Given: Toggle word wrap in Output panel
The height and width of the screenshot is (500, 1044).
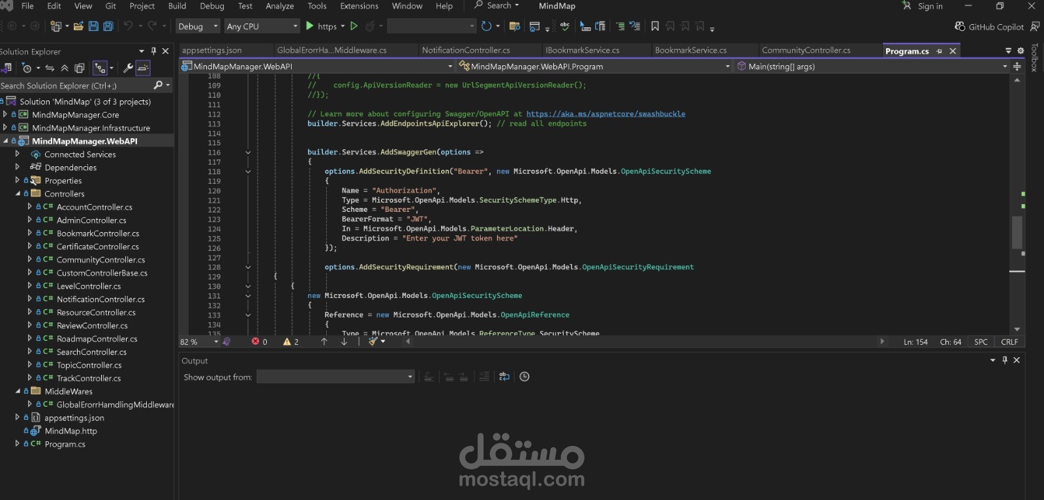Looking at the screenshot, I should pos(504,377).
